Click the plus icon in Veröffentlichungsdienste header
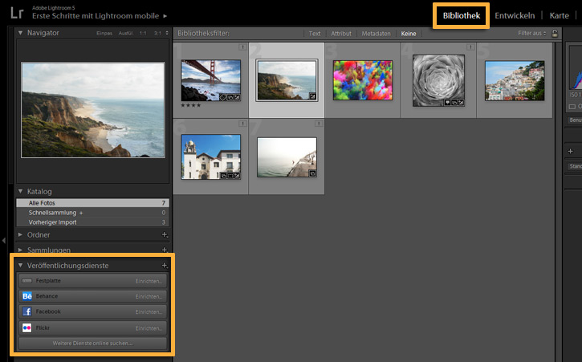The height and width of the screenshot is (362, 582). [x=165, y=266]
